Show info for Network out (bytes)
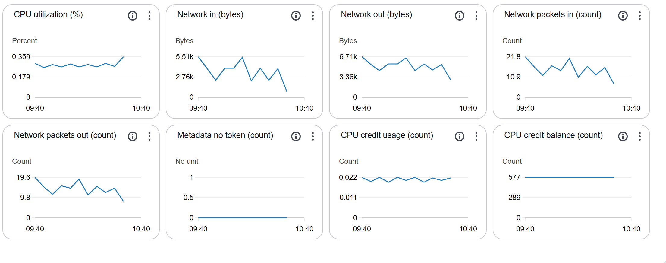The image size is (666, 263). tap(460, 16)
